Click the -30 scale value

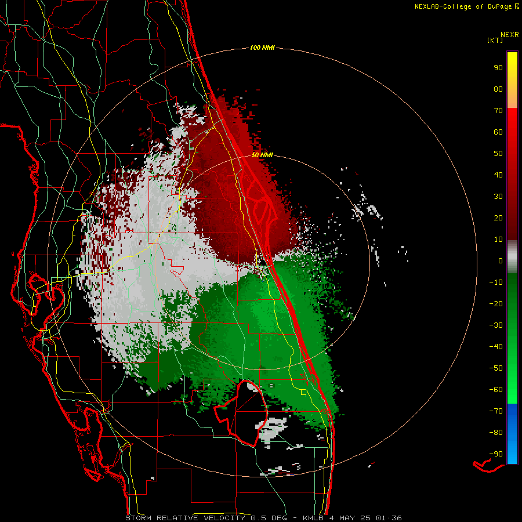(x=496, y=325)
